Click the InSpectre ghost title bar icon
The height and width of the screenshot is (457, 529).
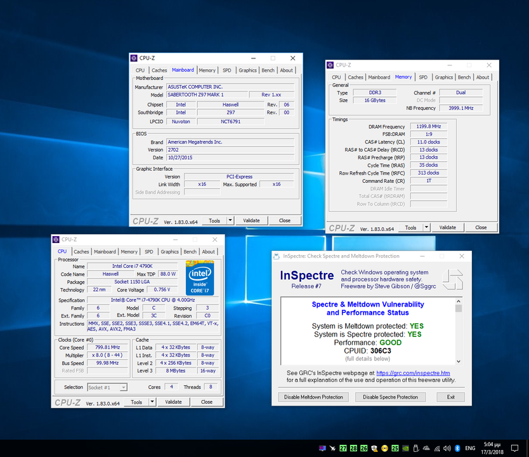(x=277, y=256)
